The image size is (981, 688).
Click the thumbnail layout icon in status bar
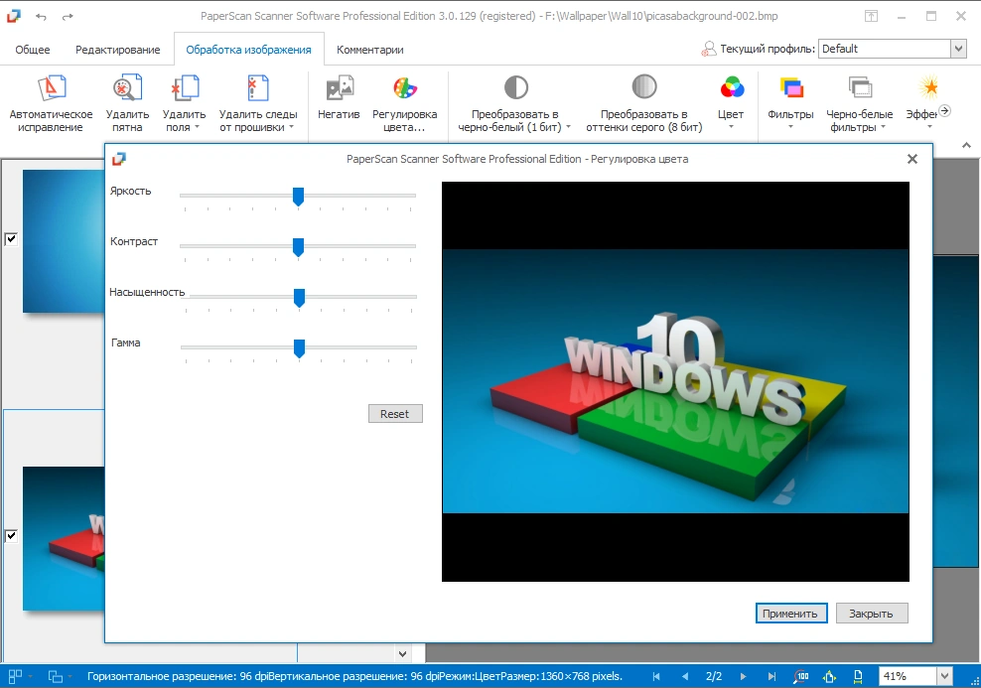point(15,676)
